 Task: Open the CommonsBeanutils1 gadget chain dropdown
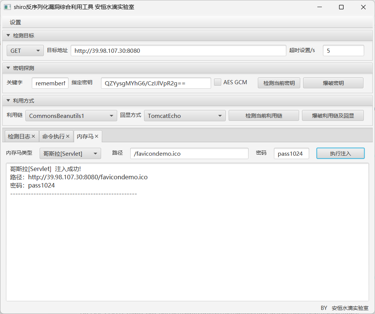coord(71,116)
